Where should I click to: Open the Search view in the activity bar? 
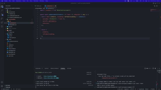click(x=2, y=10)
